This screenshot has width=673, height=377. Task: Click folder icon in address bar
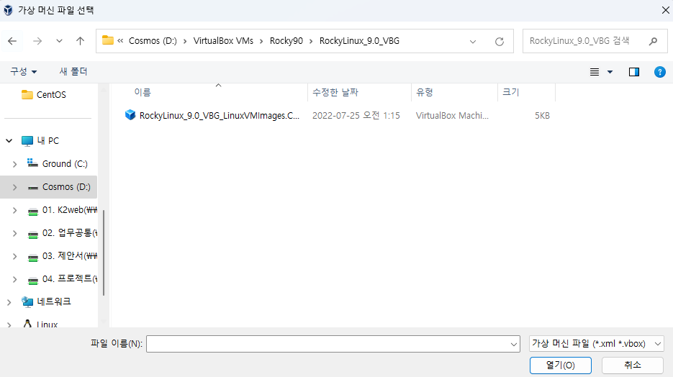tap(108, 41)
